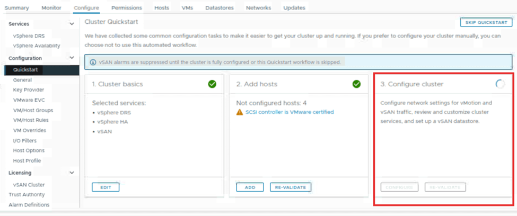Collapse the Licensing section chevron
Viewport: 517px width, 216px height.
(72, 173)
